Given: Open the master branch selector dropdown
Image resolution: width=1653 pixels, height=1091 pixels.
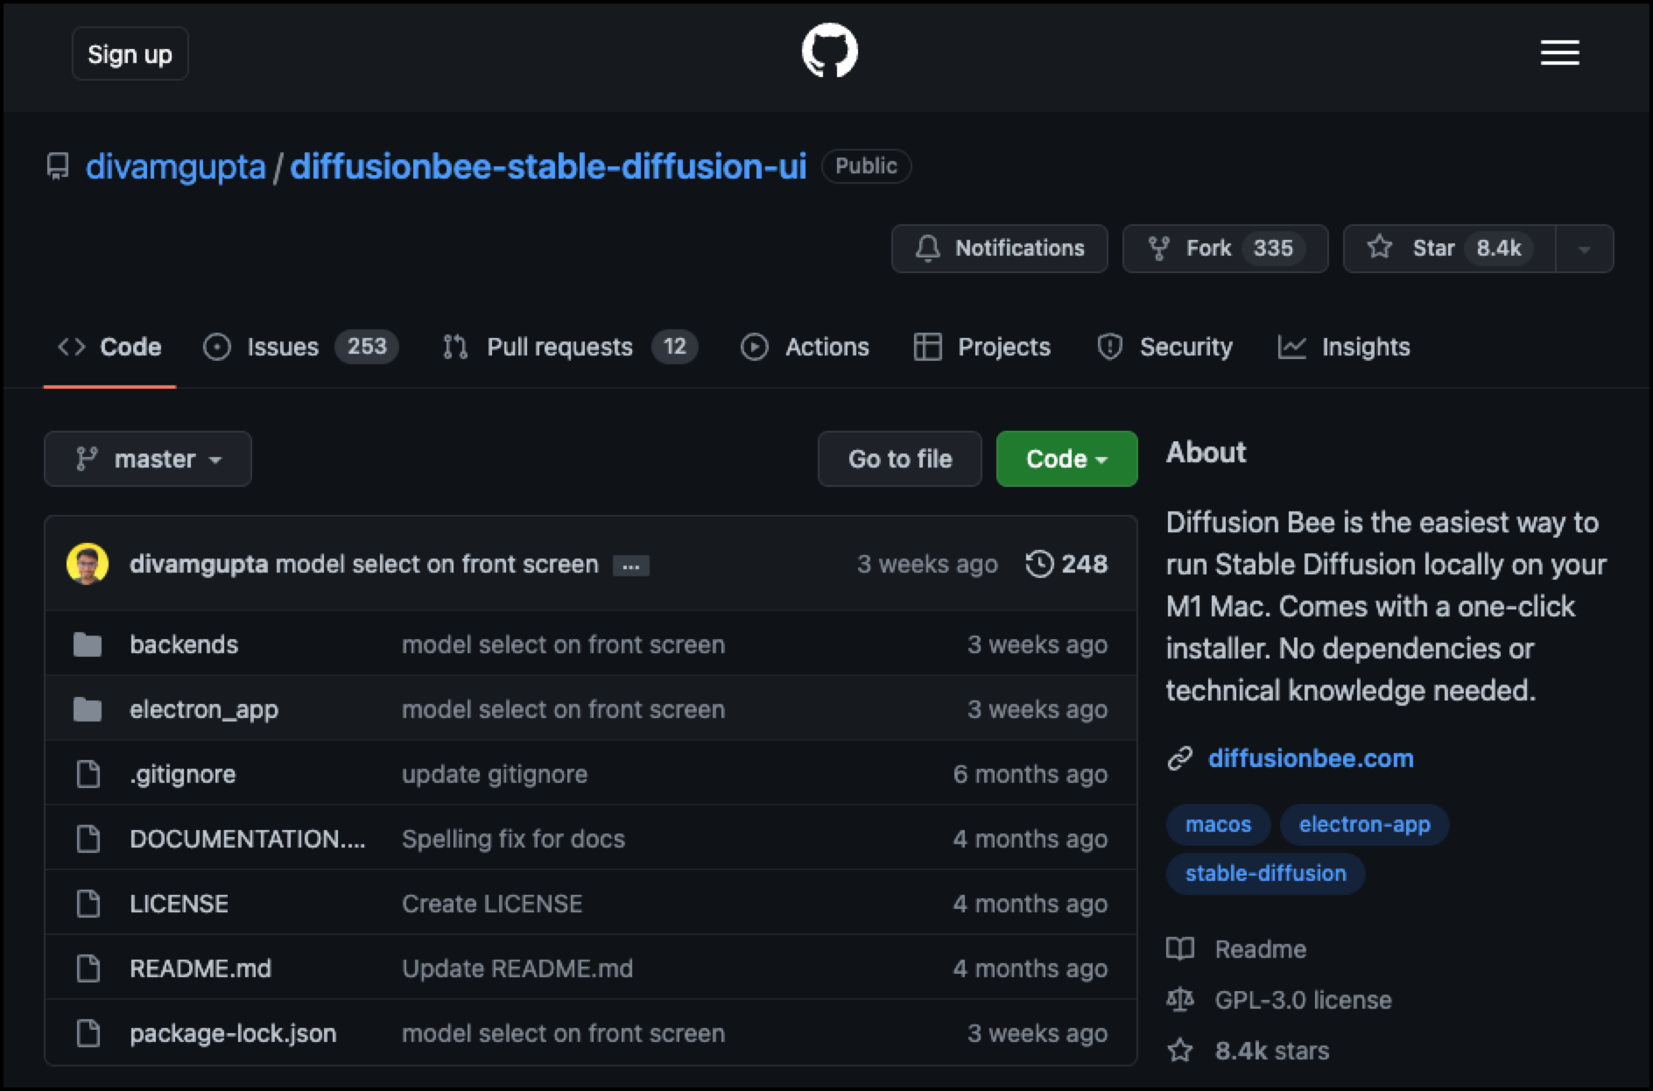Looking at the screenshot, I should point(147,458).
